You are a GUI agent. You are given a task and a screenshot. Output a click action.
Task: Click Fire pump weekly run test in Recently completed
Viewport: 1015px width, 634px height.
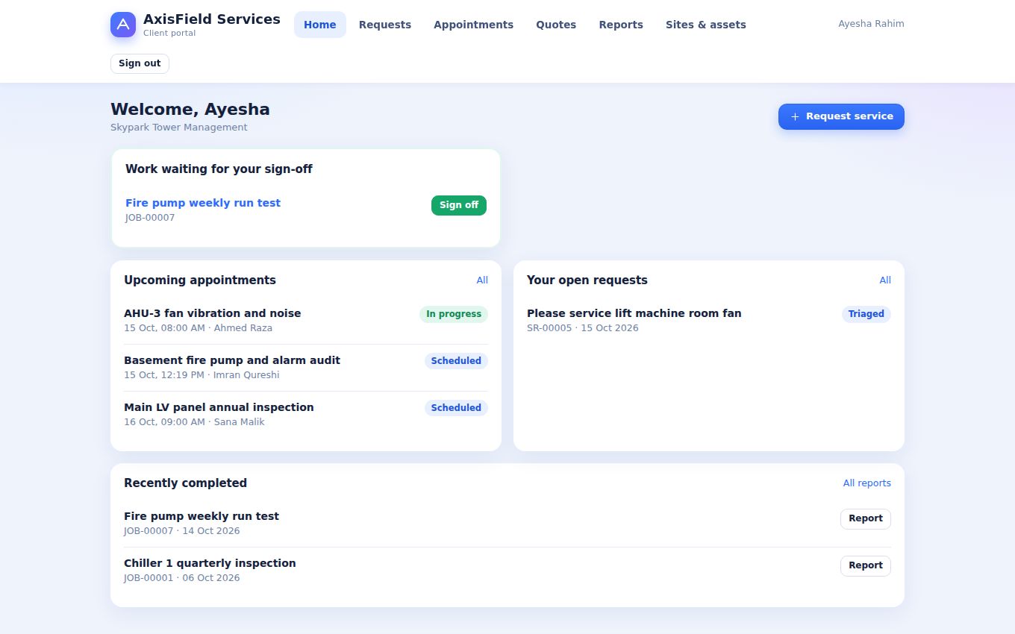[x=202, y=516]
